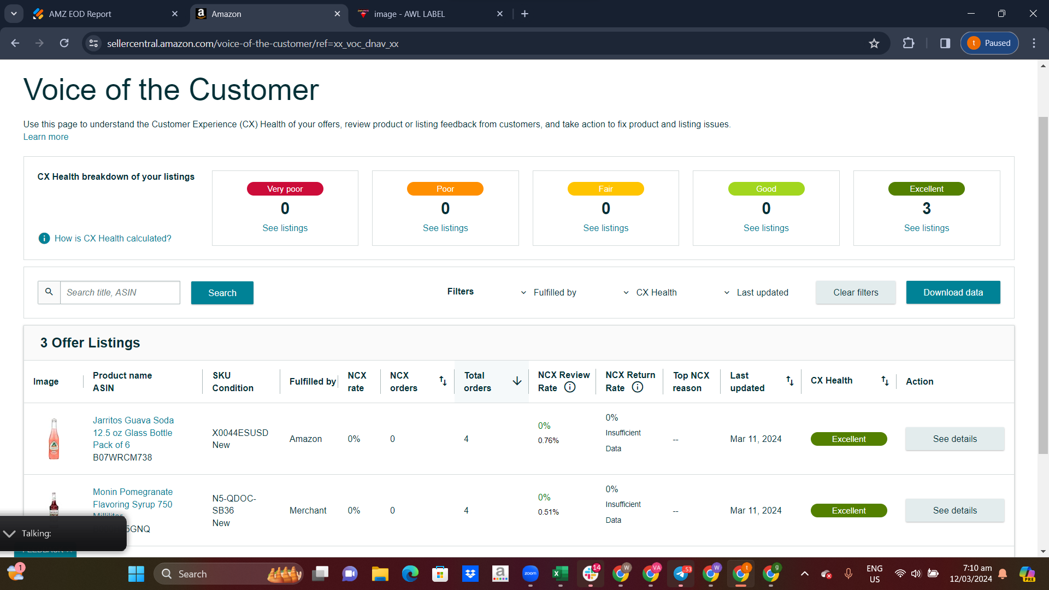This screenshot has height=590, width=1049.
Task: See listings under Poor
Action: [445, 228]
